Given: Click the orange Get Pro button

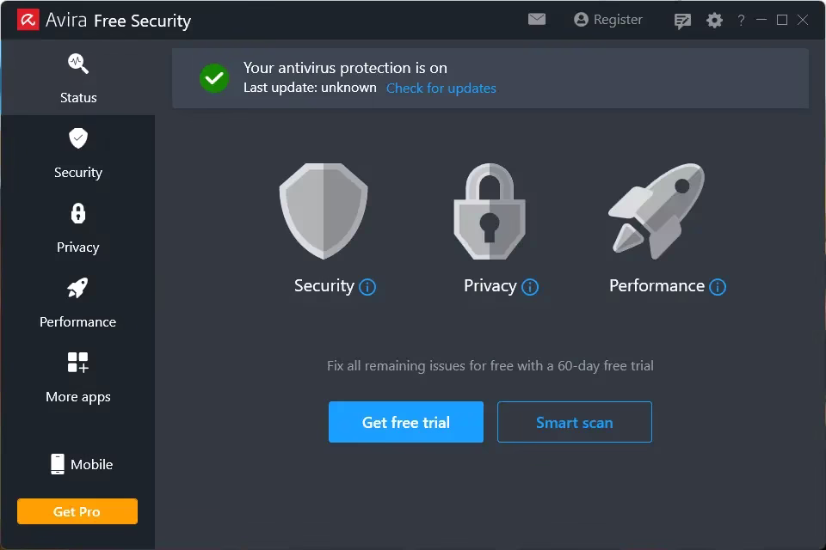Looking at the screenshot, I should (x=77, y=511).
